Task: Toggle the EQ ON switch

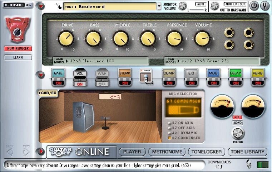Action: click(192, 83)
